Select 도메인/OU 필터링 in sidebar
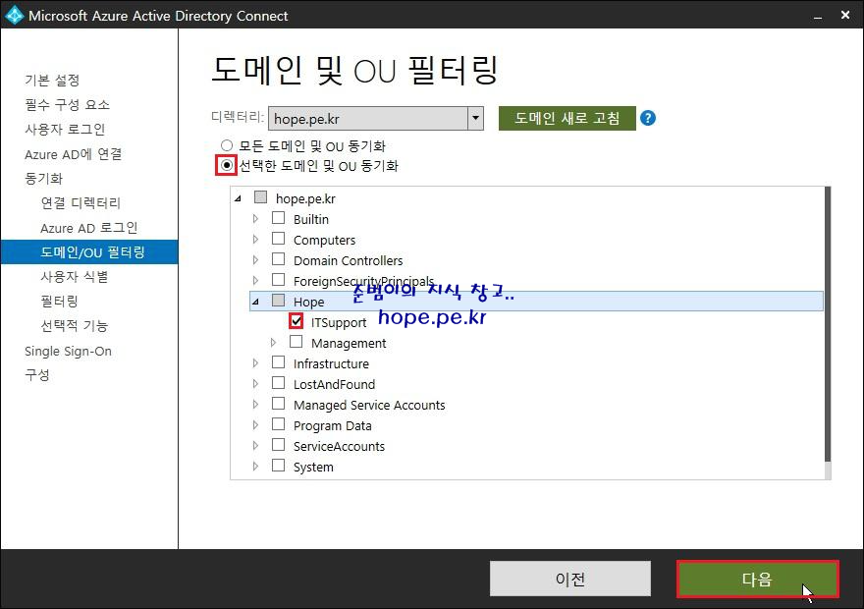The width and height of the screenshot is (864, 609). [x=89, y=251]
